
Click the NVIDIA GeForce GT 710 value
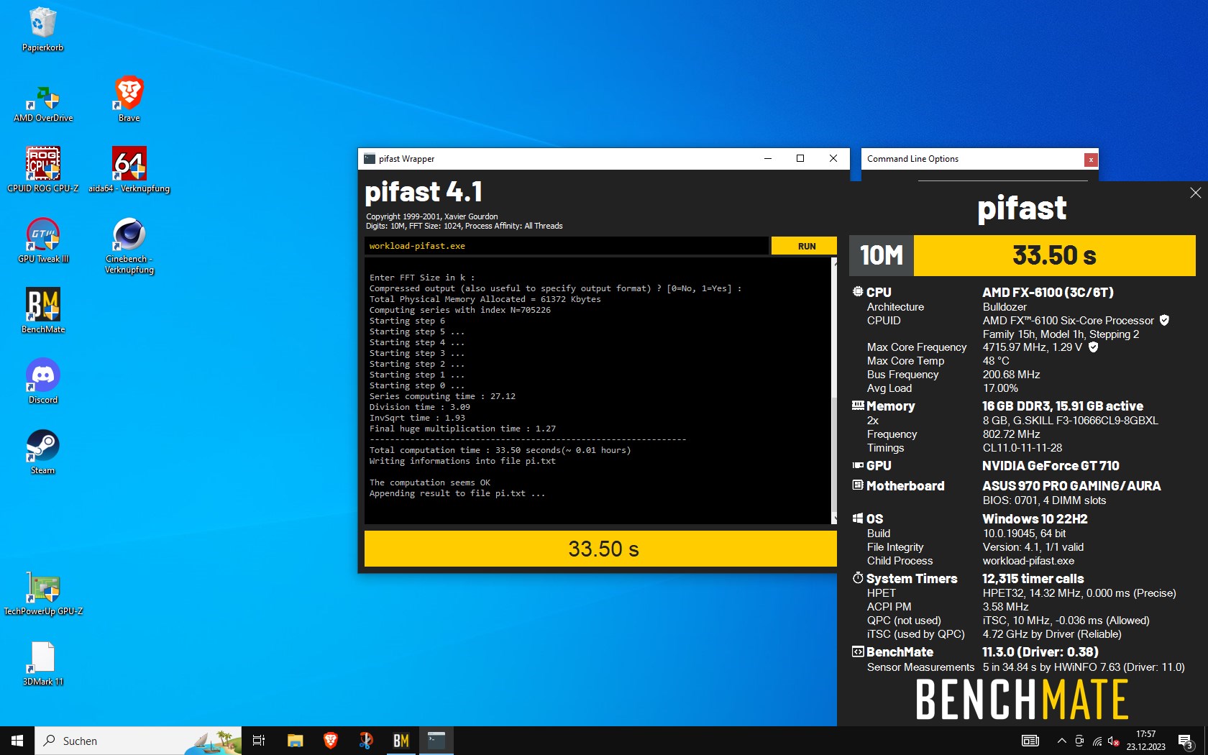1051,466
